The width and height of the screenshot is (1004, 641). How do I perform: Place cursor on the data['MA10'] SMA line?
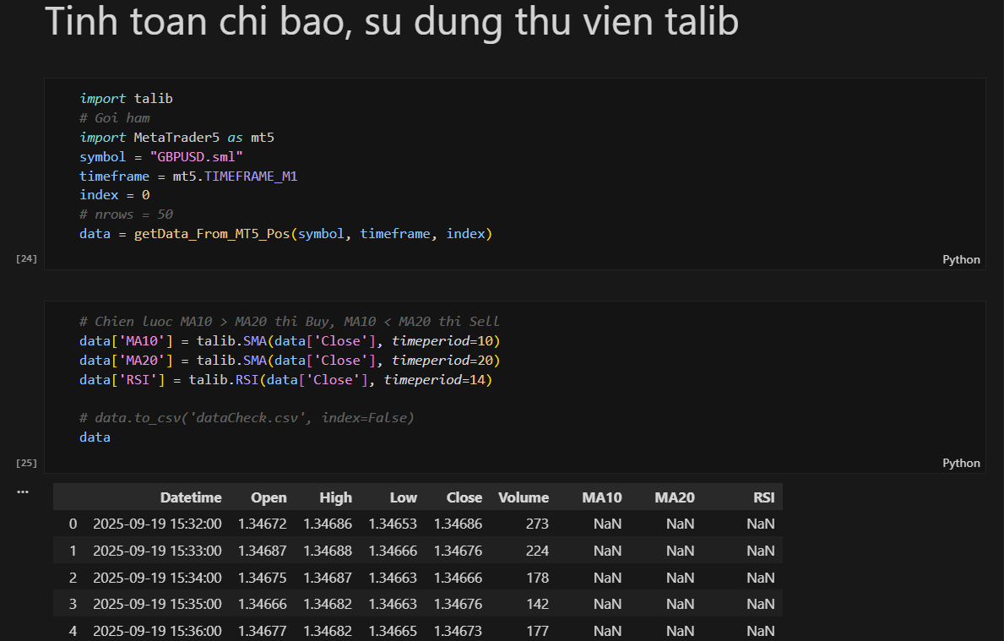pyautogui.click(x=289, y=341)
